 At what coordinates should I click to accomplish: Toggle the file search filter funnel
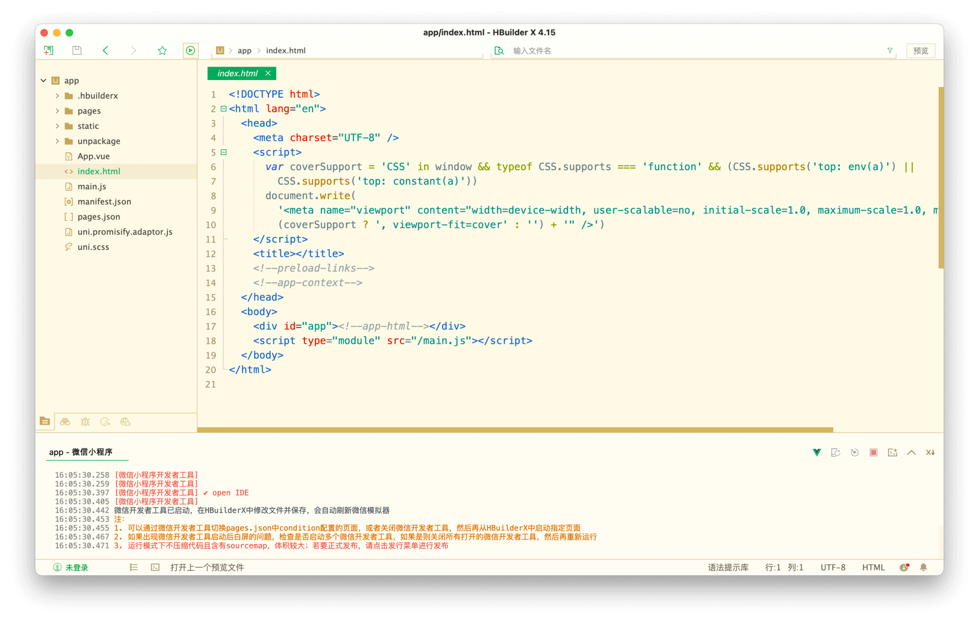point(890,50)
